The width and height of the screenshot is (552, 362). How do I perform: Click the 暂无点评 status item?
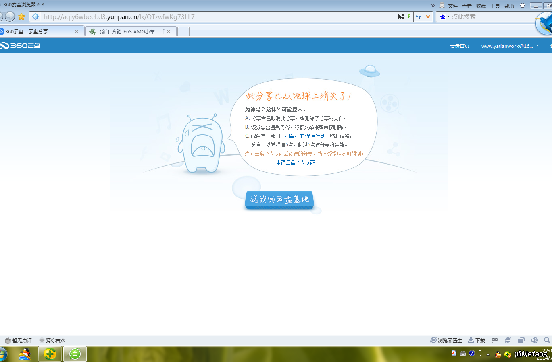(19, 340)
